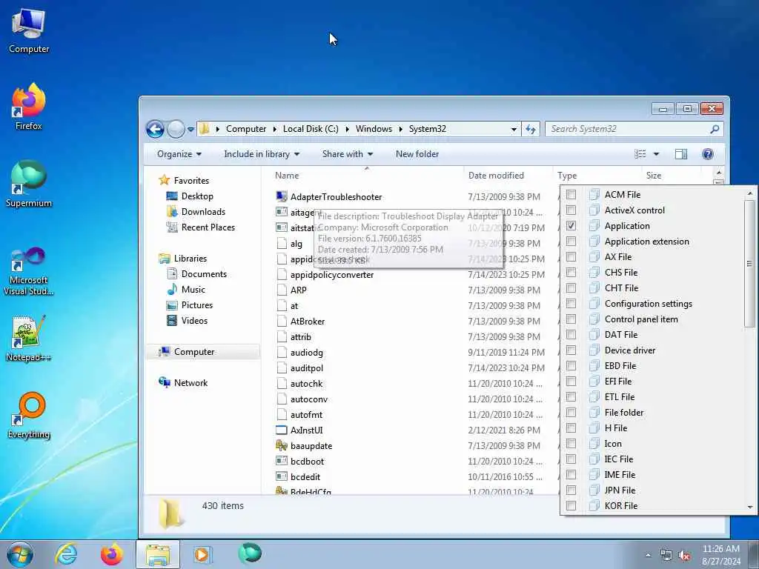Show hidden tray icons arrow
759x569 pixels.
648,556
